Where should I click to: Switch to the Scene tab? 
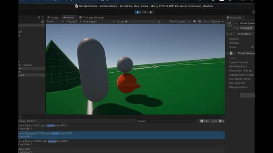point(53,17)
